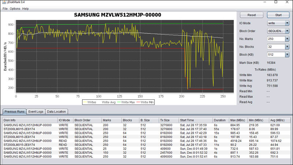Expand the Block Order combo box
Image resolution: width=293 pixels, height=165 pixels.
pos(287,31)
